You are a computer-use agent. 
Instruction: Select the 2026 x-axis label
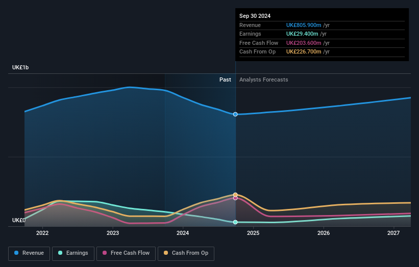[x=324, y=233]
